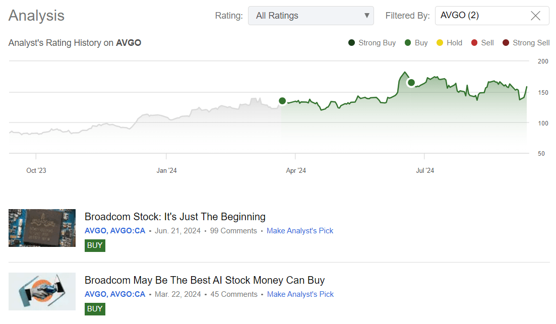
Task: Open the 99 Comments link
Action: [x=233, y=231]
